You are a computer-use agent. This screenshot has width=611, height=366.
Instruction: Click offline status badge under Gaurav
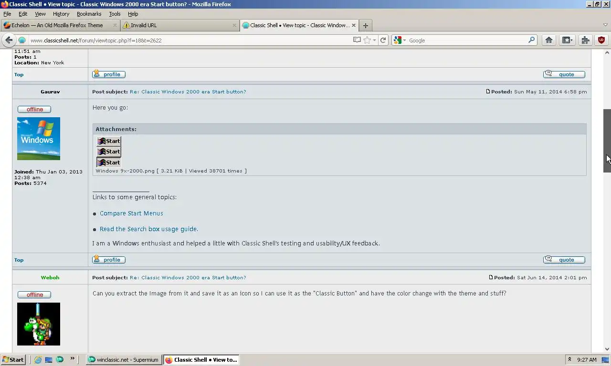click(34, 109)
